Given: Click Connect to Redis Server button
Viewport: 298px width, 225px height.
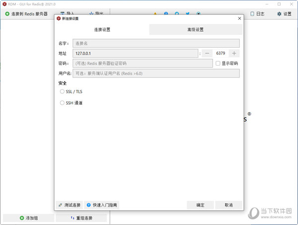Looking at the screenshot, I should (x=26, y=14).
